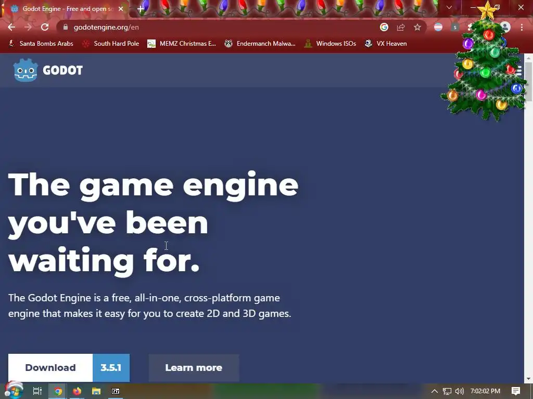Viewport: 533px width, 399px height.
Task: Click the taskbar clock showing 7:02:02 PM
Action: (485, 391)
